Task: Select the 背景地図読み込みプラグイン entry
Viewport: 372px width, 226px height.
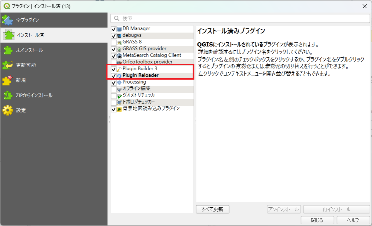Action: pyautogui.click(x=151, y=109)
